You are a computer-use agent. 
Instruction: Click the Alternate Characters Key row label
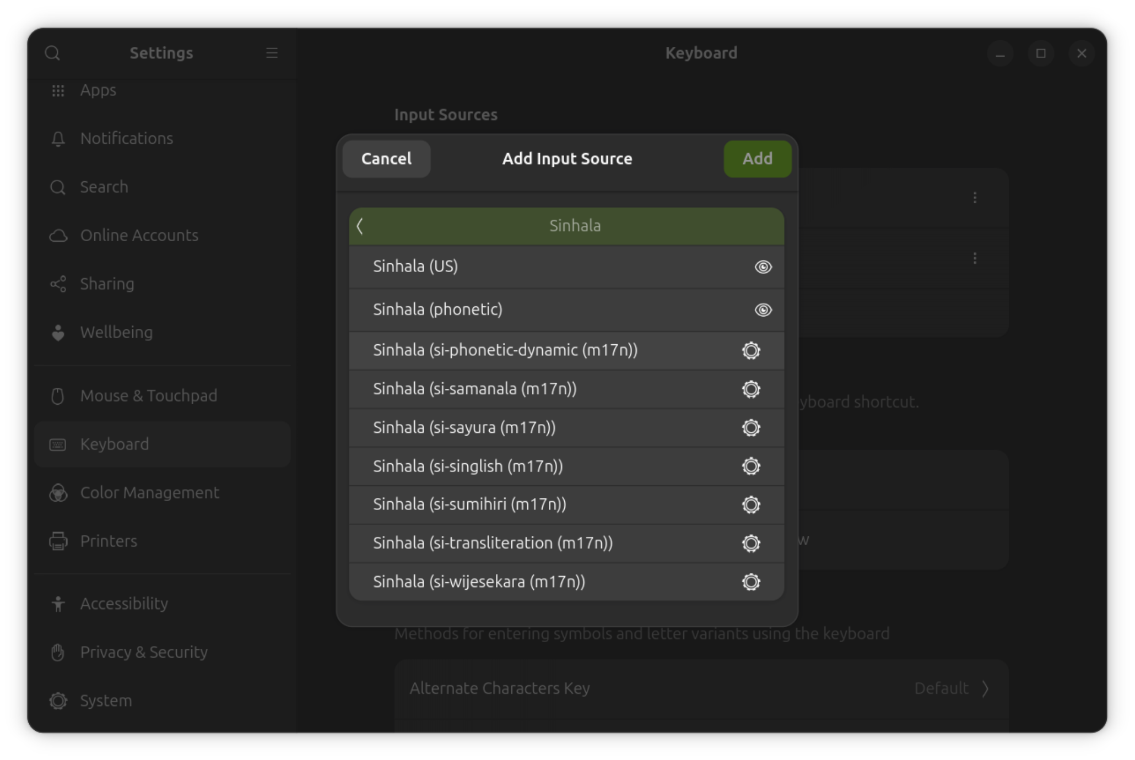[499, 688]
